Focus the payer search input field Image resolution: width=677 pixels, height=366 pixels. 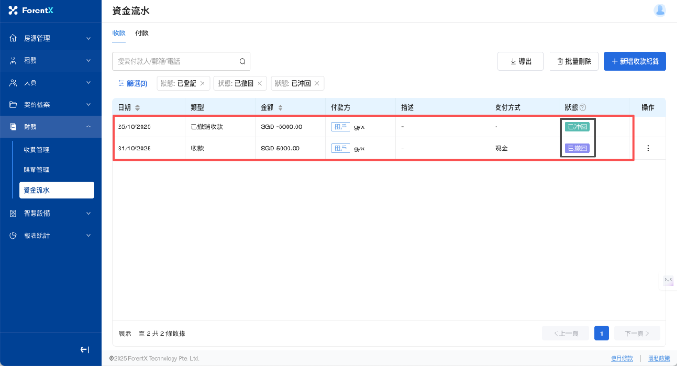tap(175, 61)
